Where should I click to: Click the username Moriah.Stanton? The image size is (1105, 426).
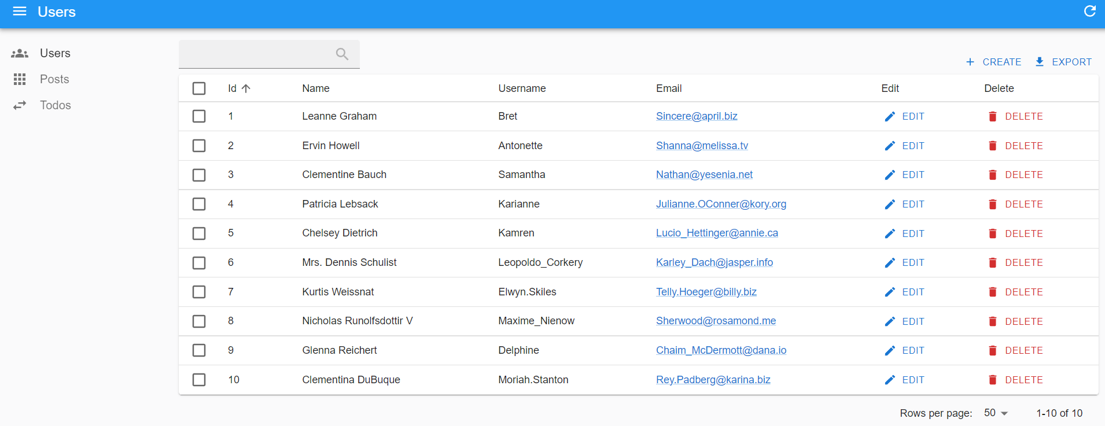tap(533, 380)
